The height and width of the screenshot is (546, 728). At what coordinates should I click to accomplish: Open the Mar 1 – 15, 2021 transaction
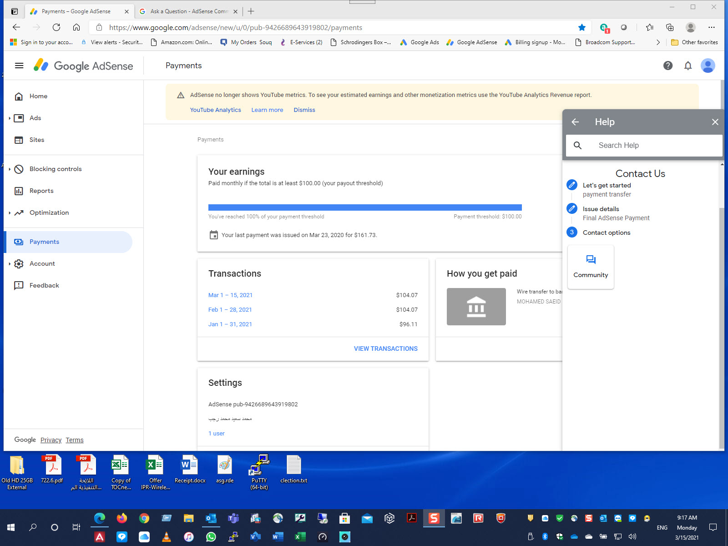[x=230, y=295]
